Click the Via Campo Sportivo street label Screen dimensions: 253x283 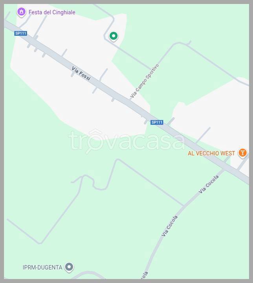[x=145, y=81]
